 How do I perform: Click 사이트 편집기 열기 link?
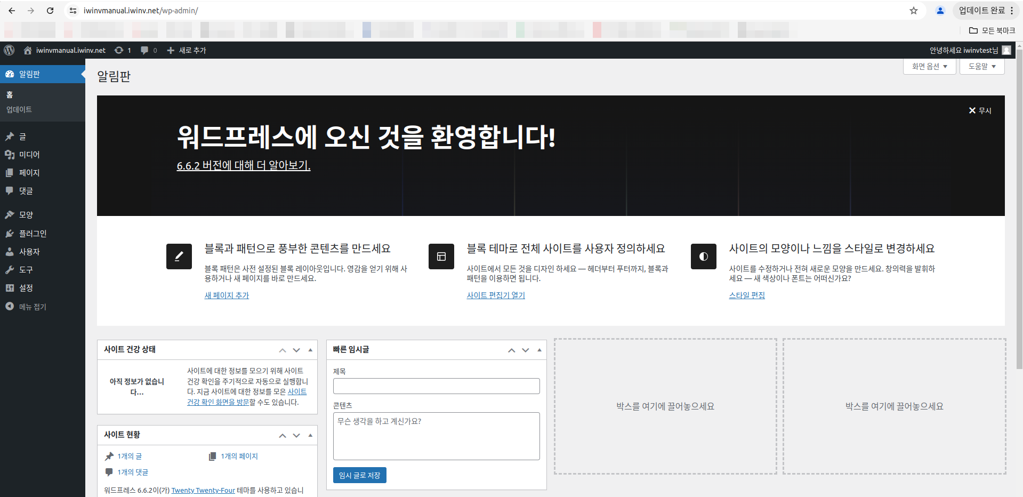pos(496,295)
